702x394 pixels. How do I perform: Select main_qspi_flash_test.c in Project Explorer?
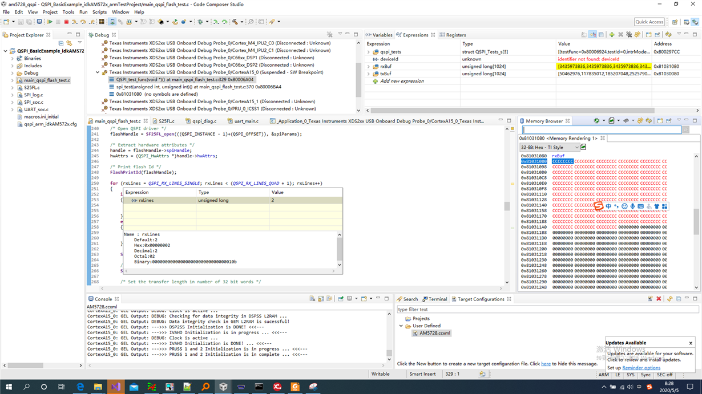coord(47,80)
